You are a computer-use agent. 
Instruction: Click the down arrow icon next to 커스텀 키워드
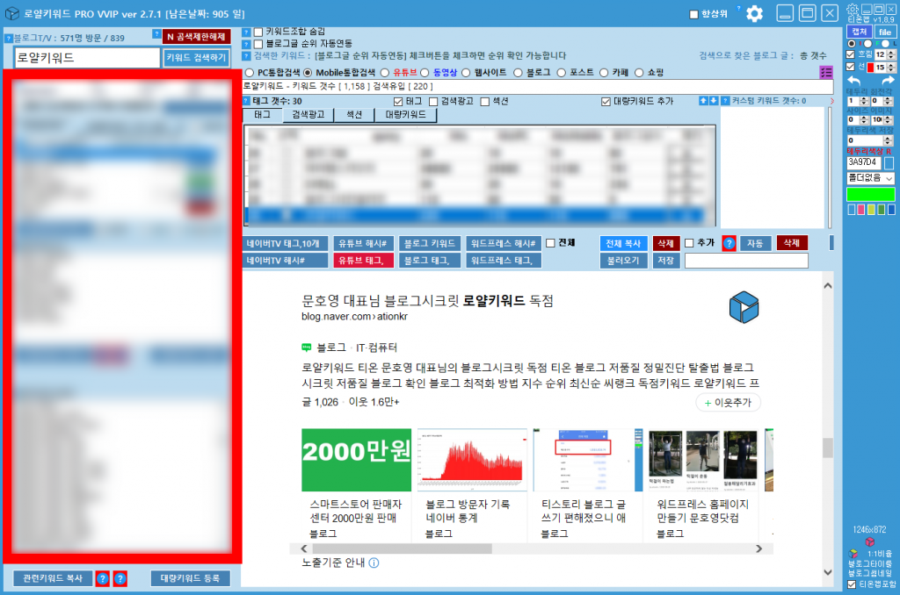coord(714,101)
